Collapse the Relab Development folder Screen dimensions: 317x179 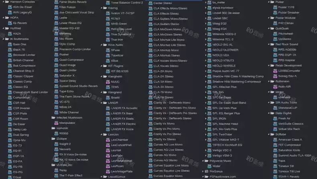[269, 66]
